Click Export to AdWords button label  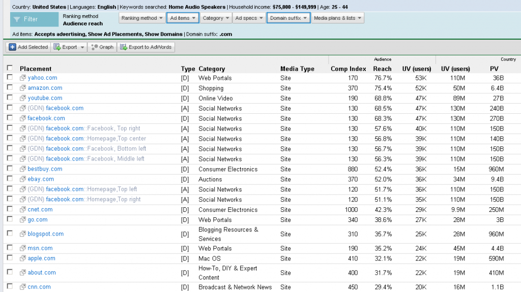(150, 47)
